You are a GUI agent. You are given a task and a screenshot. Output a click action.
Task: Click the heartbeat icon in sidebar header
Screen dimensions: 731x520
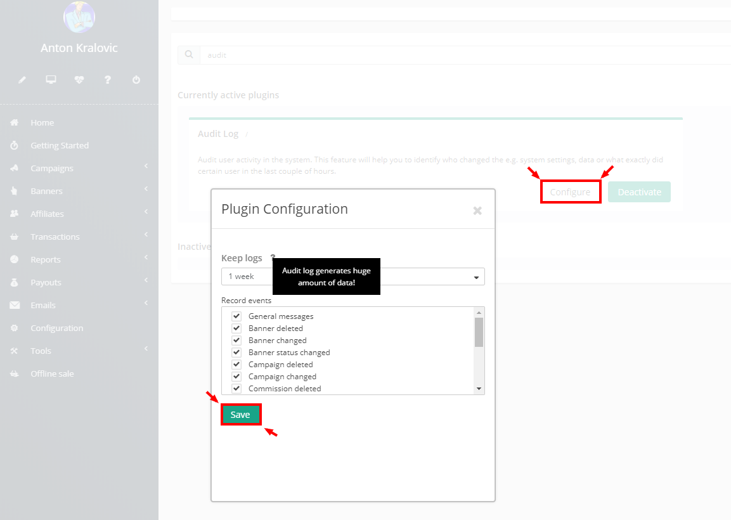coord(79,80)
